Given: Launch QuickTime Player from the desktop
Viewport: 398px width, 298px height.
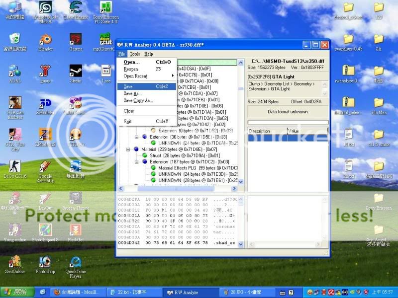Looking at the screenshot, I should pos(76,262).
